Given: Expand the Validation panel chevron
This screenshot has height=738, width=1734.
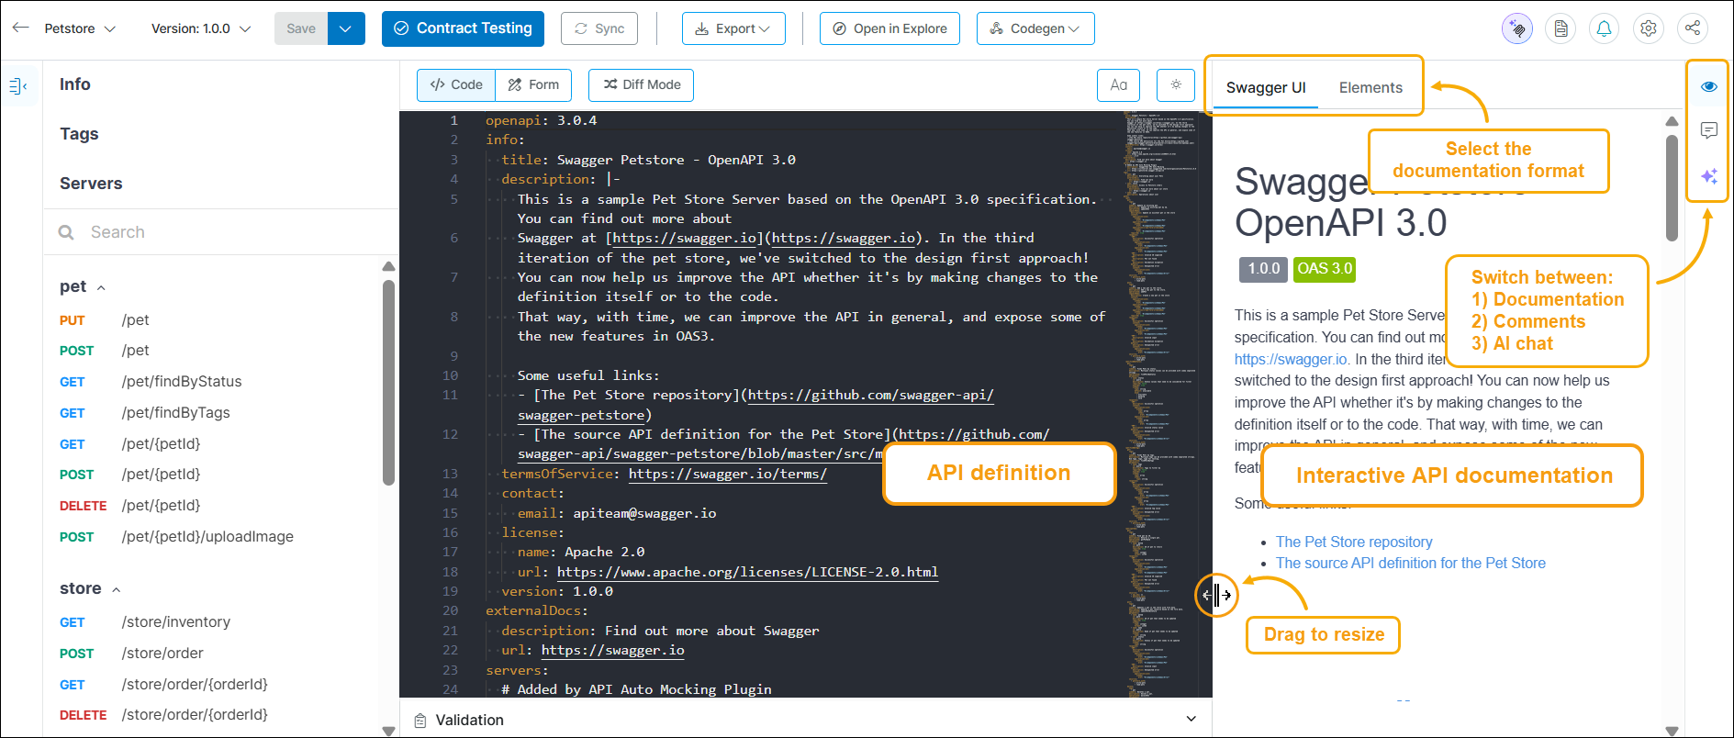Looking at the screenshot, I should click(x=1191, y=720).
